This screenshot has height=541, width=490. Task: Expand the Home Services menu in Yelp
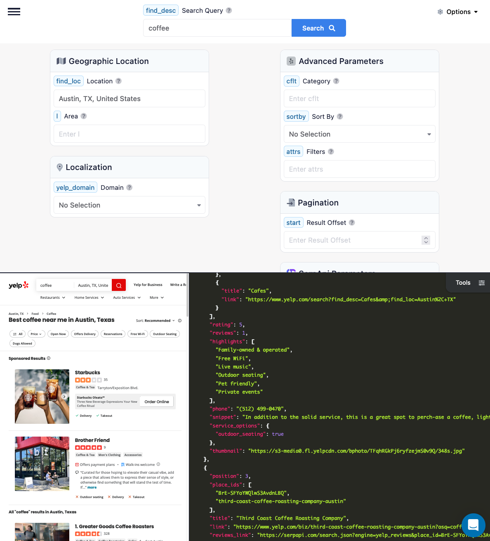coord(89,298)
